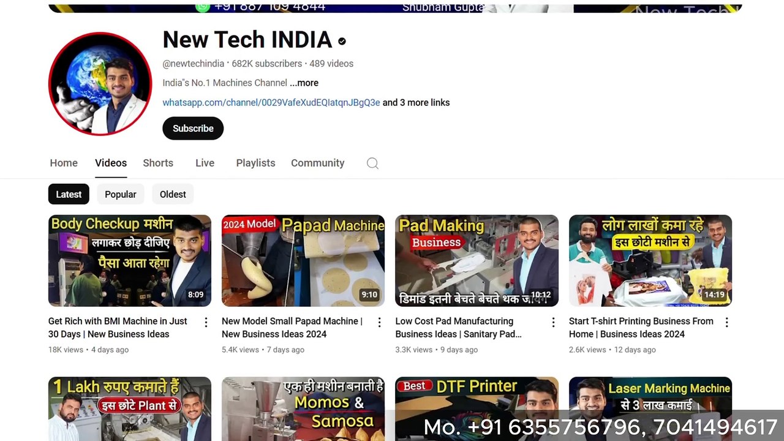Open options menu for Small Papad Machine video
The image size is (784, 441).
(x=379, y=322)
